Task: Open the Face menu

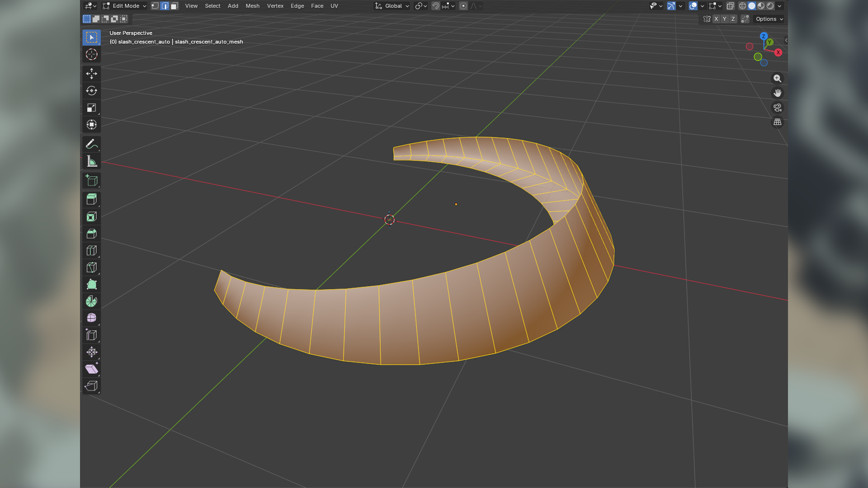Action: tap(317, 6)
